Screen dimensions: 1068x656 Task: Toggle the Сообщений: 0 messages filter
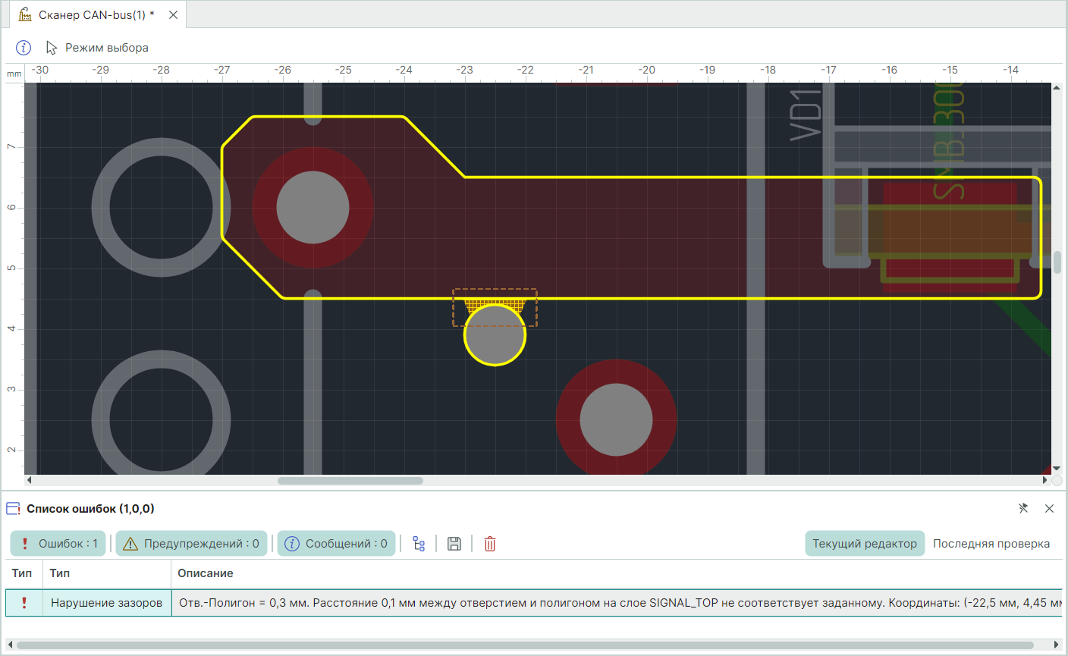click(x=336, y=544)
